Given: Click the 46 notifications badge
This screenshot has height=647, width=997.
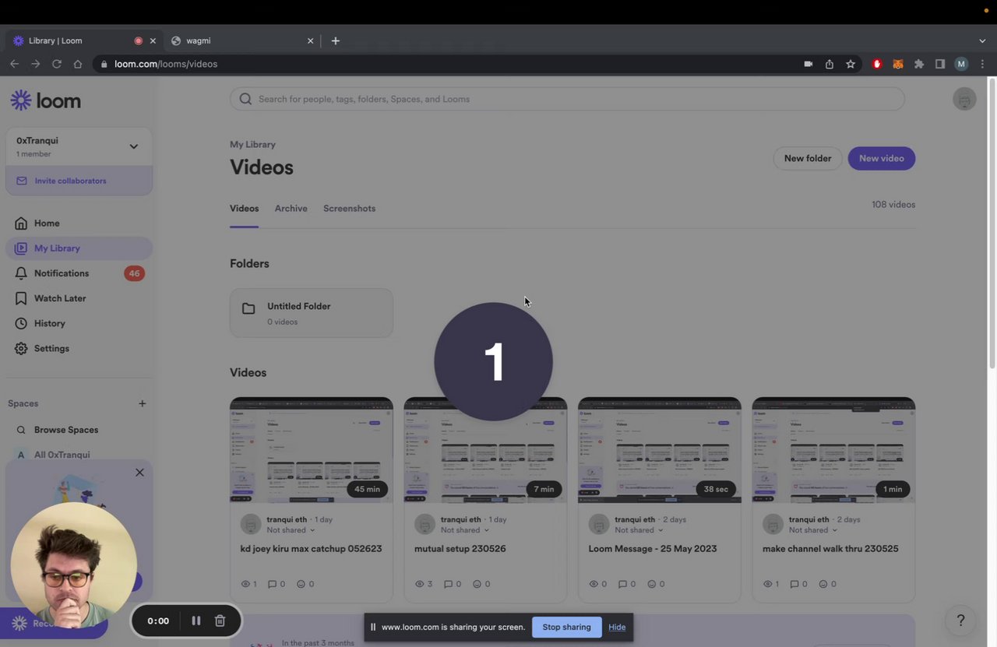Looking at the screenshot, I should coord(134,273).
